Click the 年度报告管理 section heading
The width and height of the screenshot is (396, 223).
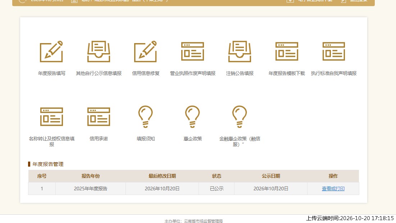click(x=48, y=164)
